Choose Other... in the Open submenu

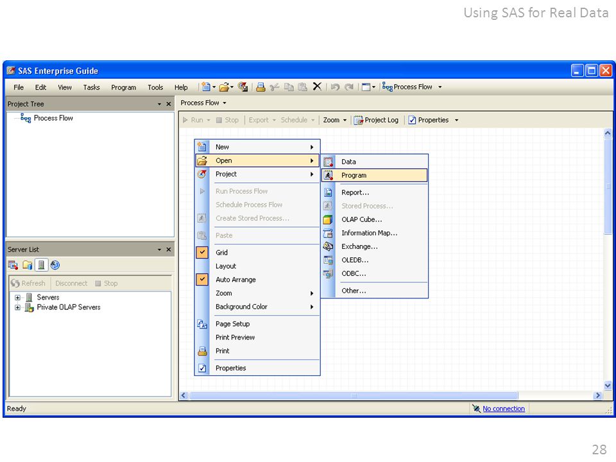(x=374, y=291)
